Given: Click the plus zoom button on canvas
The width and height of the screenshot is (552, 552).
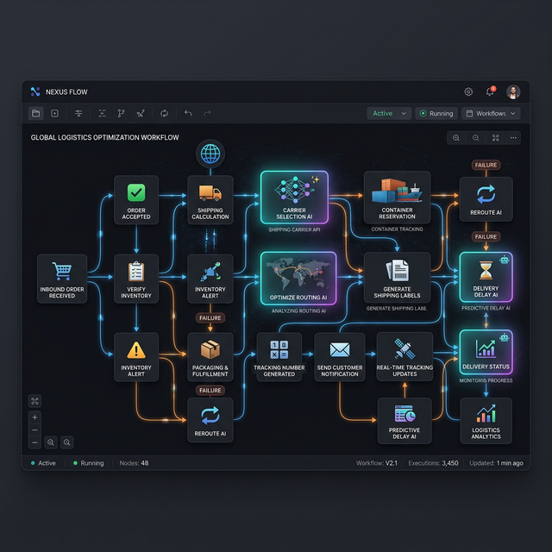Looking at the screenshot, I should coord(34,417).
